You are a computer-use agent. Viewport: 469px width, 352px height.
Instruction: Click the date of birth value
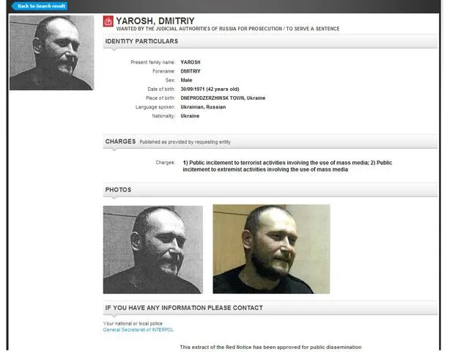(x=210, y=89)
